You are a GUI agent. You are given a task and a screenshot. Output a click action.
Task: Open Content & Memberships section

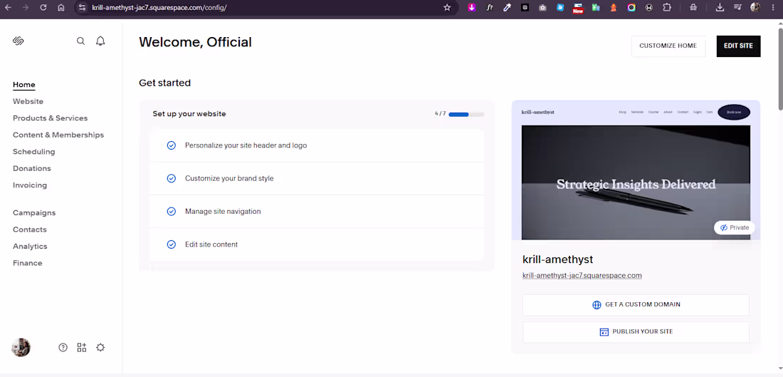click(x=58, y=135)
